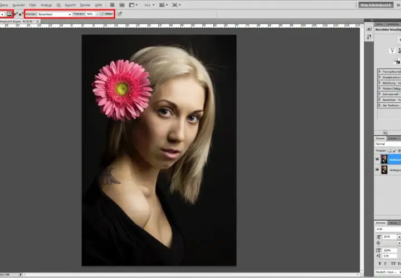Toggle the Glätten checkbox

pyautogui.click(x=102, y=14)
